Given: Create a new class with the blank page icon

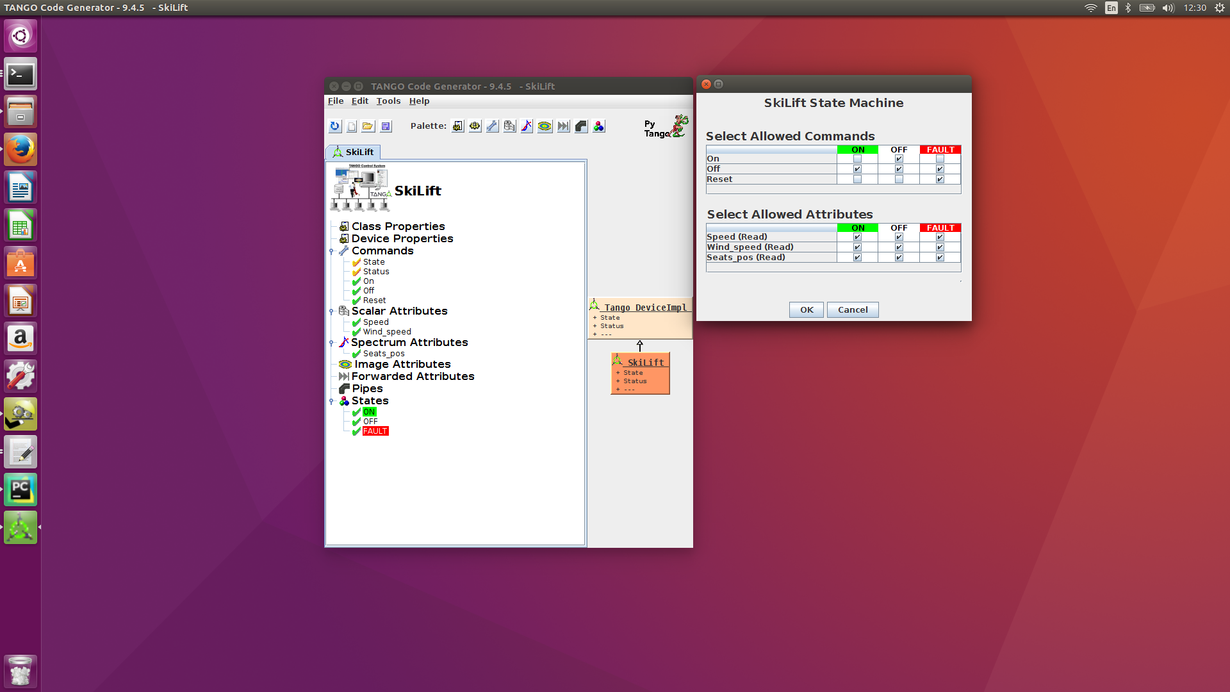Looking at the screenshot, I should click(352, 126).
